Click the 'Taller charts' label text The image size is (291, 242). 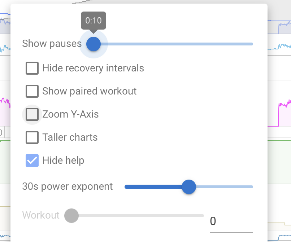(70, 137)
